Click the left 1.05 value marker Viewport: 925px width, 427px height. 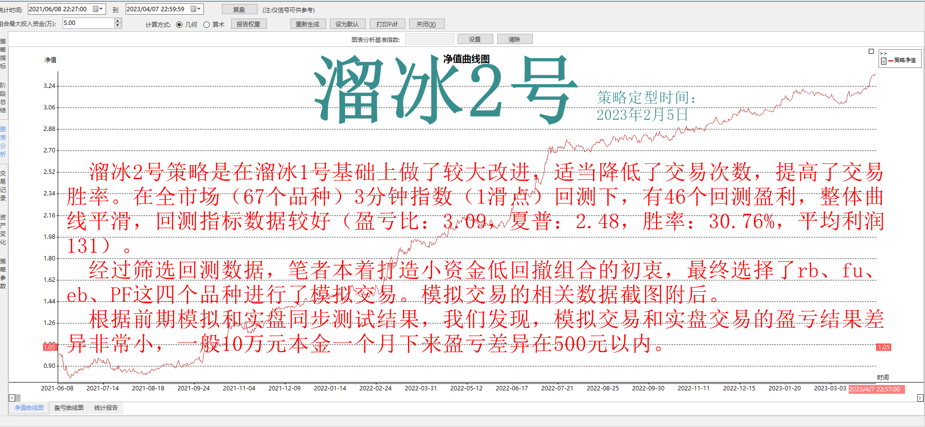[x=49, y=347]
